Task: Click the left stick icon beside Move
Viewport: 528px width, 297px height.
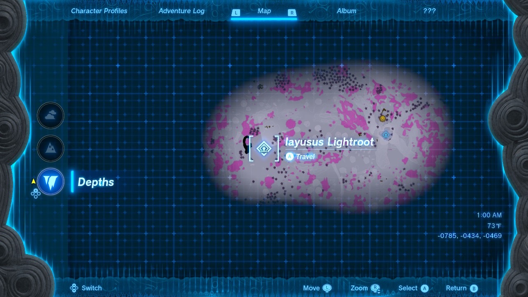Action: pyautogui.click(x=327, y=288)
